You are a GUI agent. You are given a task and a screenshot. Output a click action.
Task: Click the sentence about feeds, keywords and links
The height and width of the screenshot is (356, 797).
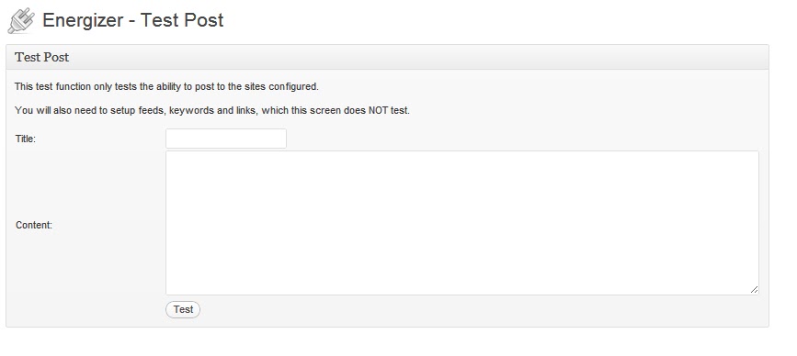tap(212, 110)
